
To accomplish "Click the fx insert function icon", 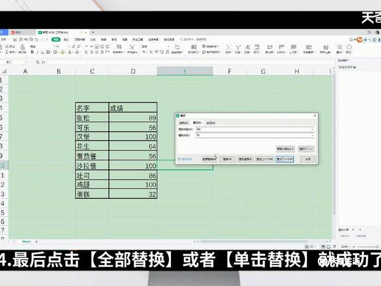I will pos(43,62).
